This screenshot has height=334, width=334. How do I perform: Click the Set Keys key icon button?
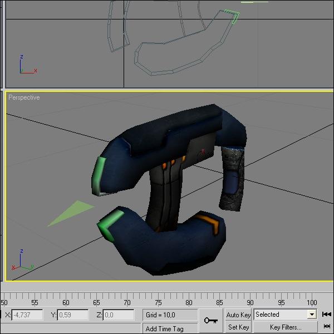point(211,321)
